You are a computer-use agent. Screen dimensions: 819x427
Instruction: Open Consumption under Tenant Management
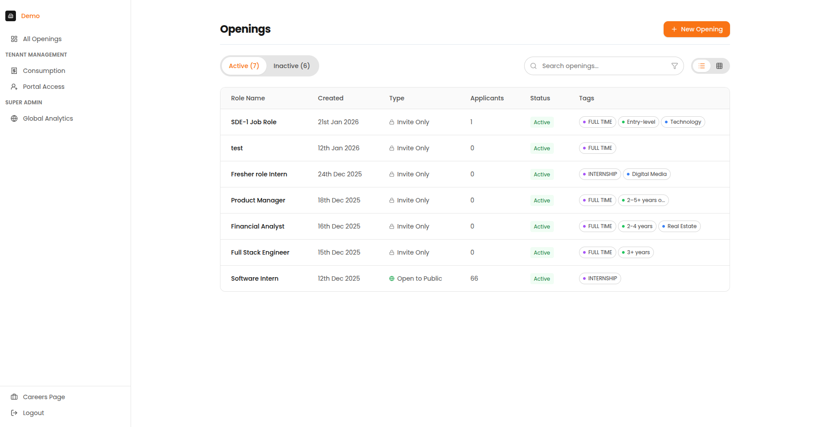pyautogui.click(x=44, y=70)
